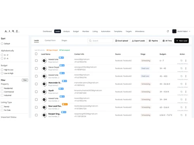Image resolution: width=194 pixels, height=145 pixels.
Task: Open three-dot menu for first newest one lead
Action: click(x=186, y=61)
